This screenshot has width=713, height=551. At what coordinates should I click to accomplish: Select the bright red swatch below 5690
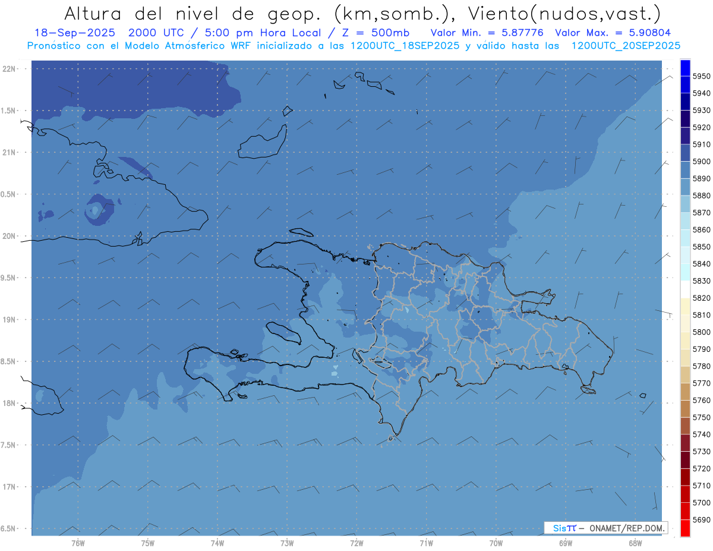point(685,528)
